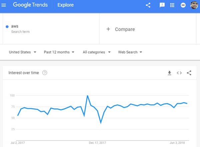Click the infinity notifications icon
200x147 pixels.
click(183, 5)
